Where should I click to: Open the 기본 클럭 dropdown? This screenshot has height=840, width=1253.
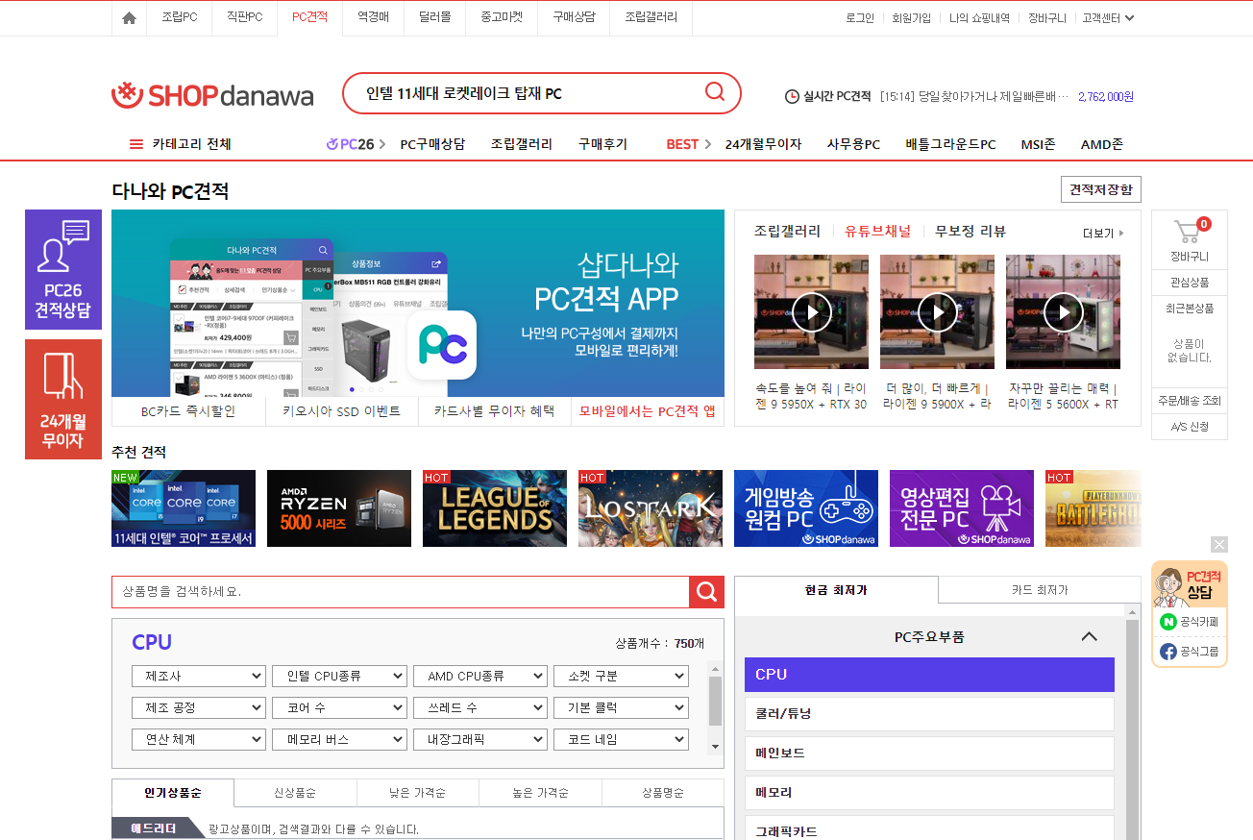point(622,708)
